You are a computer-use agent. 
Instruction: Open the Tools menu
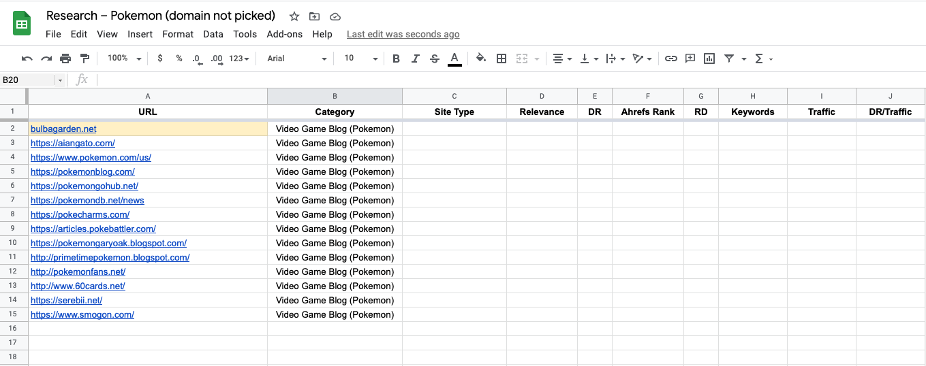point(245,34)
